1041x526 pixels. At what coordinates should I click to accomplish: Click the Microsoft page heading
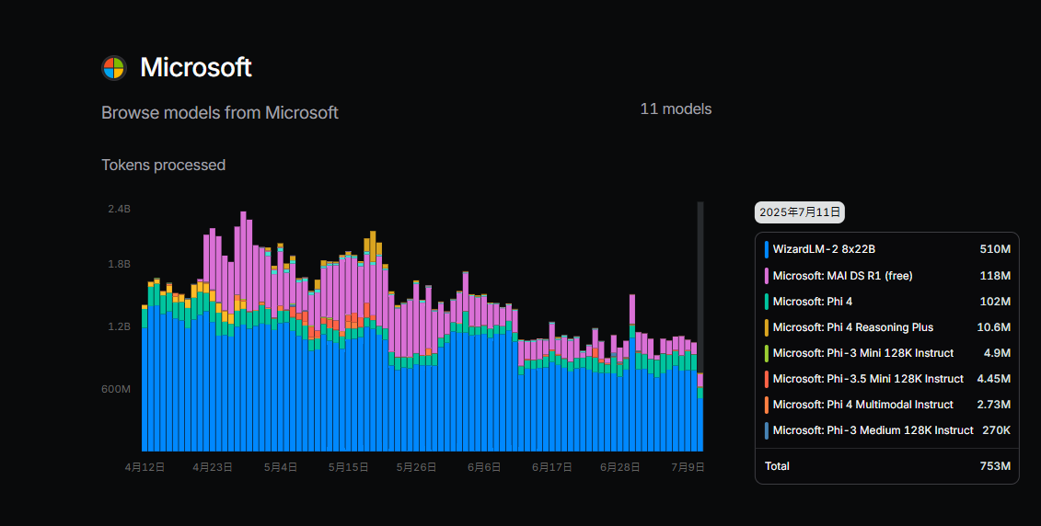pyautogui.click(x=196, y=68)
